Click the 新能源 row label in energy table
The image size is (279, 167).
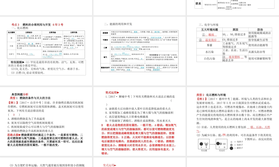(105, 33)
